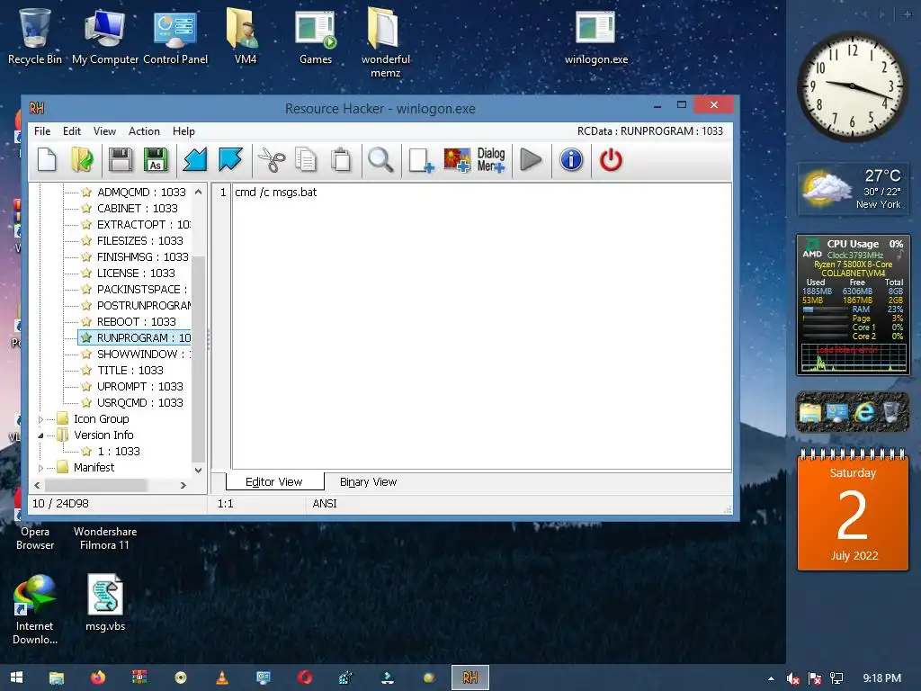Viewport: 921px width, 691px height.
Task: Open the VM4 folder desktop icon
Action: pyautogui.click(x=245, y=36)
